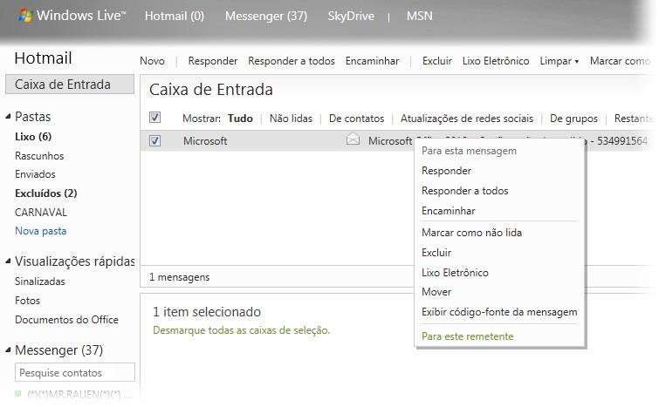Select Lixo Eletrônico in the context menu
Screen dimensions: 659x407
[455, 273]
